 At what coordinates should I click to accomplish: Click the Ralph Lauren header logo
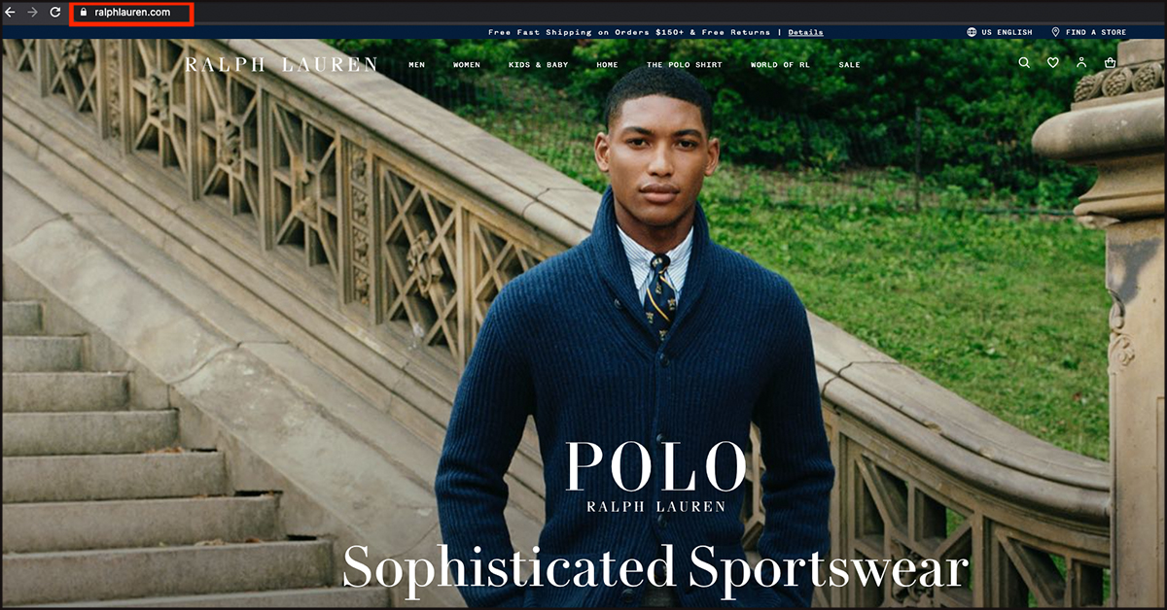pos(281,65)
